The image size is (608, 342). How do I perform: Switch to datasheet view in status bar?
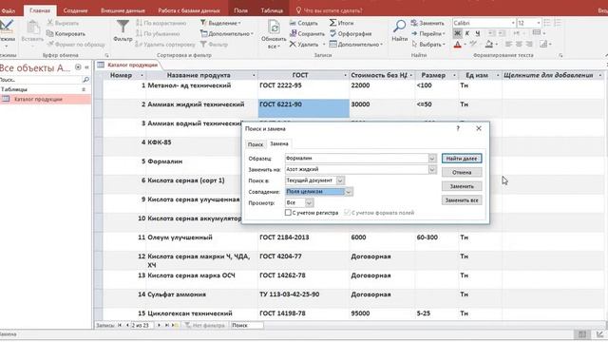tap(582, 334)
